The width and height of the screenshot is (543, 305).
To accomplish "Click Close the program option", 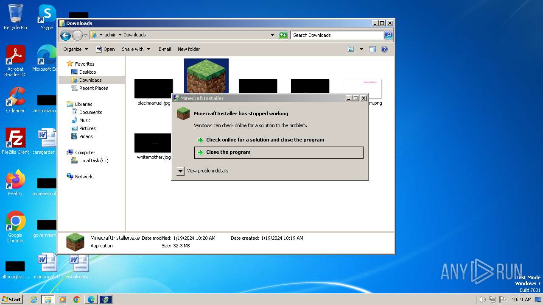I will (279, 152).
